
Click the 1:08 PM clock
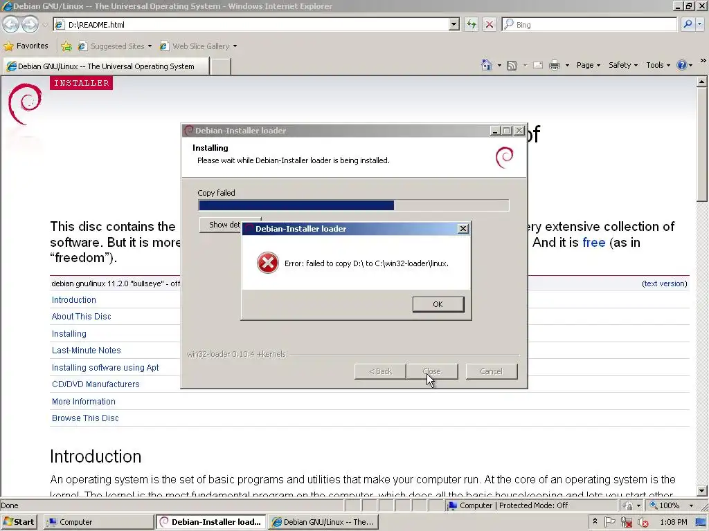click(673, 522)
